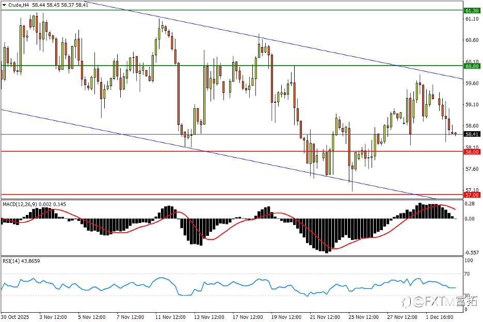The image size is (483, 322).
Task: Click the 1 Dec 16:00 time label
Action: [x=440, y=317]
